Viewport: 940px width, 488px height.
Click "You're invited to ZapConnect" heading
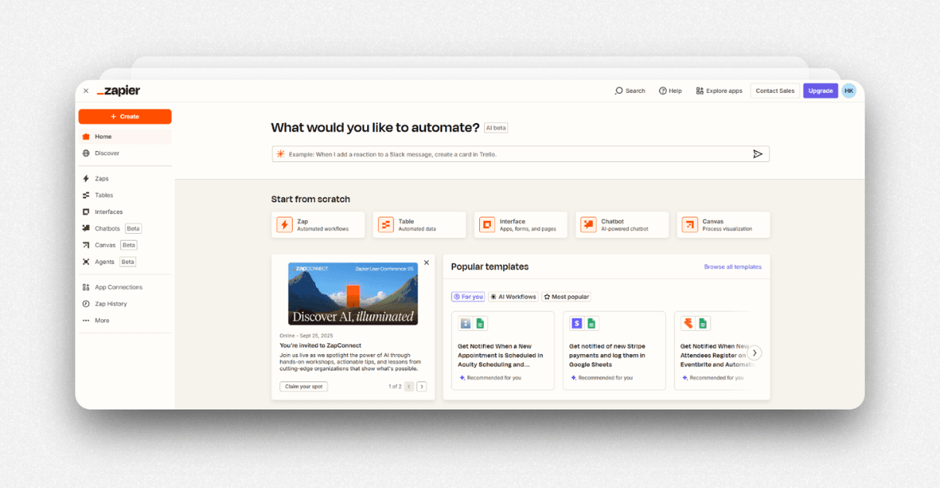tap(321, 345)
